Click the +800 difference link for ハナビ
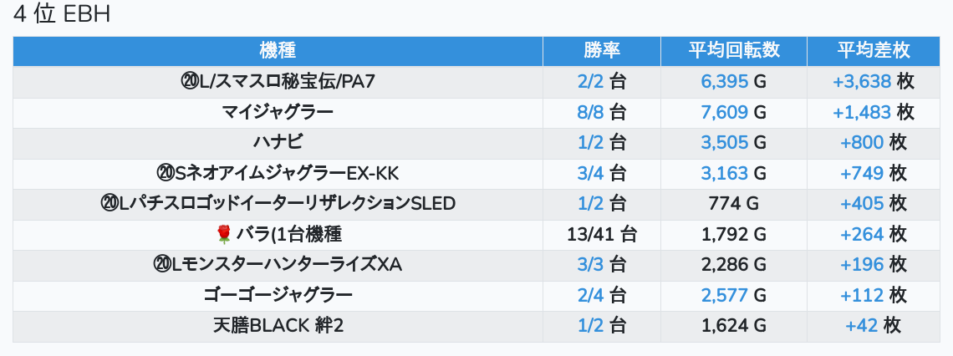The width and height of the screenshot is (953, 356). pos(862,142)
